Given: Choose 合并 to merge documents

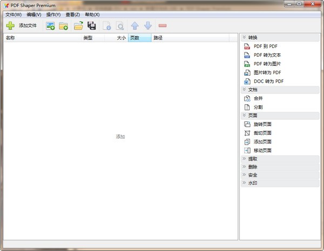Looking at the screenshot, I should (258, 98).
